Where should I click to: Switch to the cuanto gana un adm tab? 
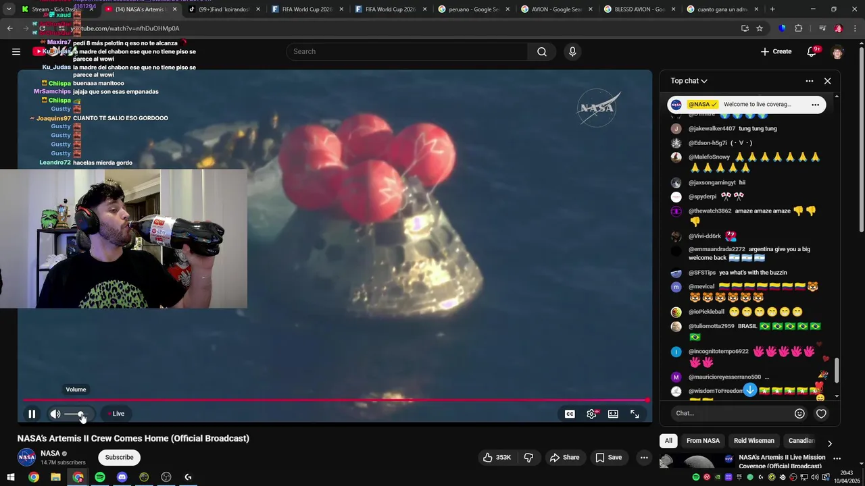[x=723, y=9]
